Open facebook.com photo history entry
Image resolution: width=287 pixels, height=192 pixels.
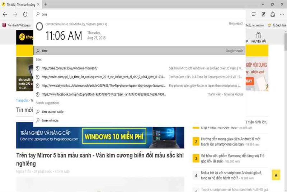(x=140, y=94)
